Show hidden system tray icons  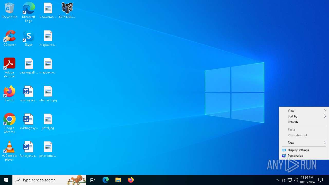[x=277, y=180]
